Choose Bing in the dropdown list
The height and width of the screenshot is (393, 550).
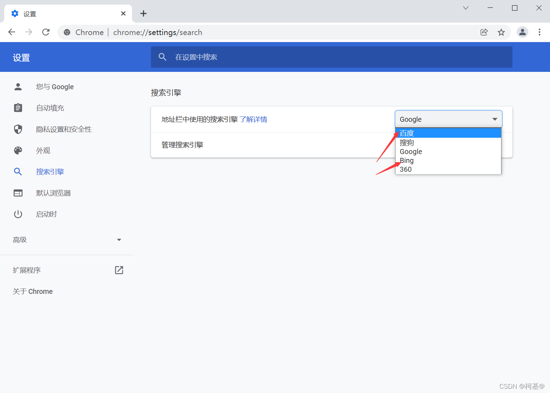(448, 160)
